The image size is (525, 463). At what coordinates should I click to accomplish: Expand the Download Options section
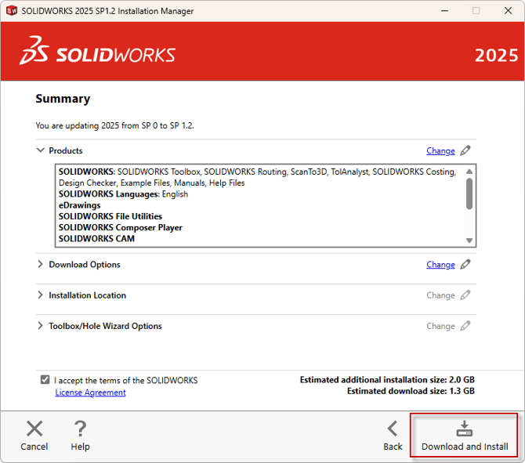tap(40, 265)
